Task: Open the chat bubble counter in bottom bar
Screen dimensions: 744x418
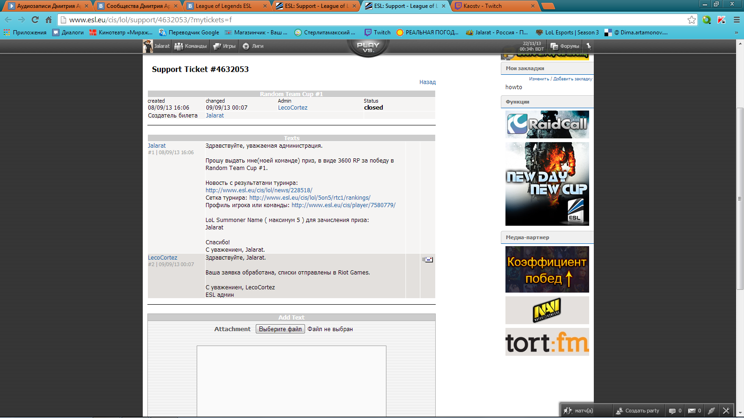Action: [x=675, y=411]
